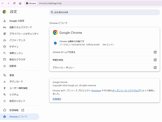Open the 利用規約 link
The width and height of the screenshot is (162, 122).
57,99
